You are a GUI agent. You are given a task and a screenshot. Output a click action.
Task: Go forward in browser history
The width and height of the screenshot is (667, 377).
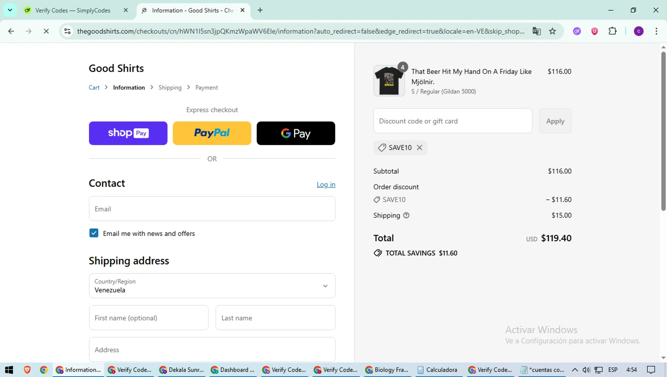28,31
